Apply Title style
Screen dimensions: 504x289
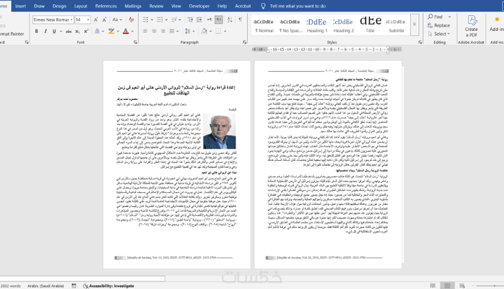(370, 25)
